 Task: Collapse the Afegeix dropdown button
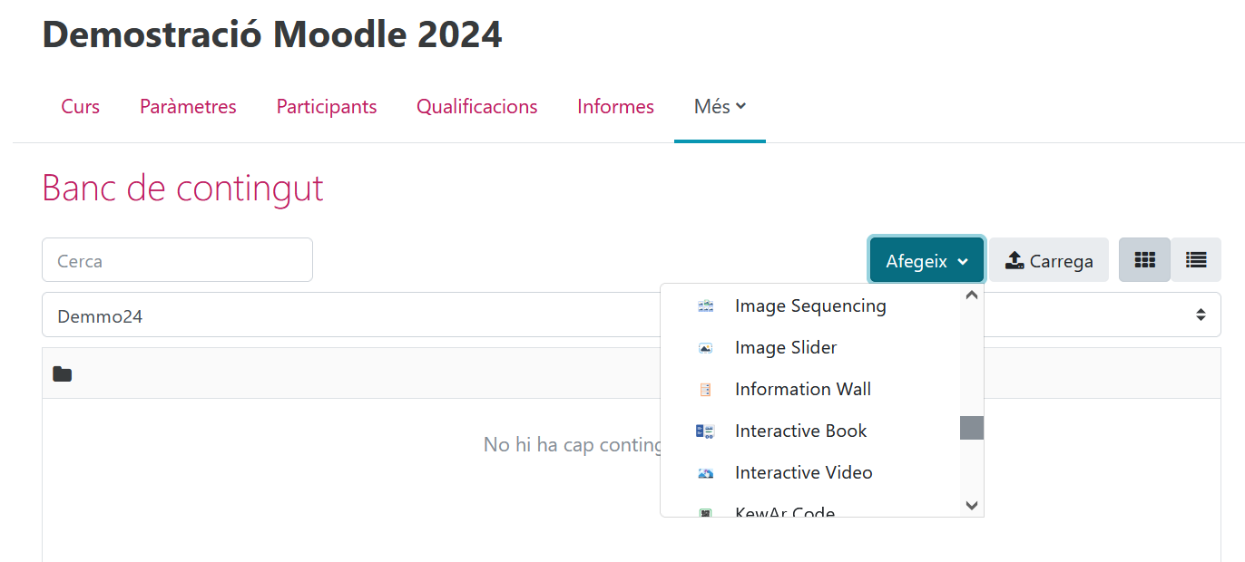(926, 261)
